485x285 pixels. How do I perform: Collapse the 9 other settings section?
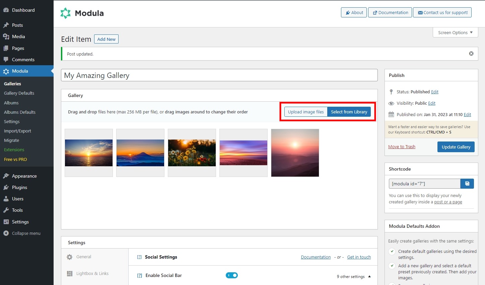[369, 276]
